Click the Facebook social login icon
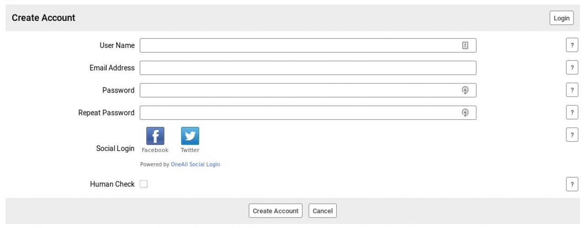 [155, 136]
